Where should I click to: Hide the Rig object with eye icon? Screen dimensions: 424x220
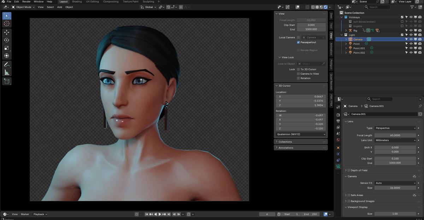pyautogui.click(x=411, y=30)
